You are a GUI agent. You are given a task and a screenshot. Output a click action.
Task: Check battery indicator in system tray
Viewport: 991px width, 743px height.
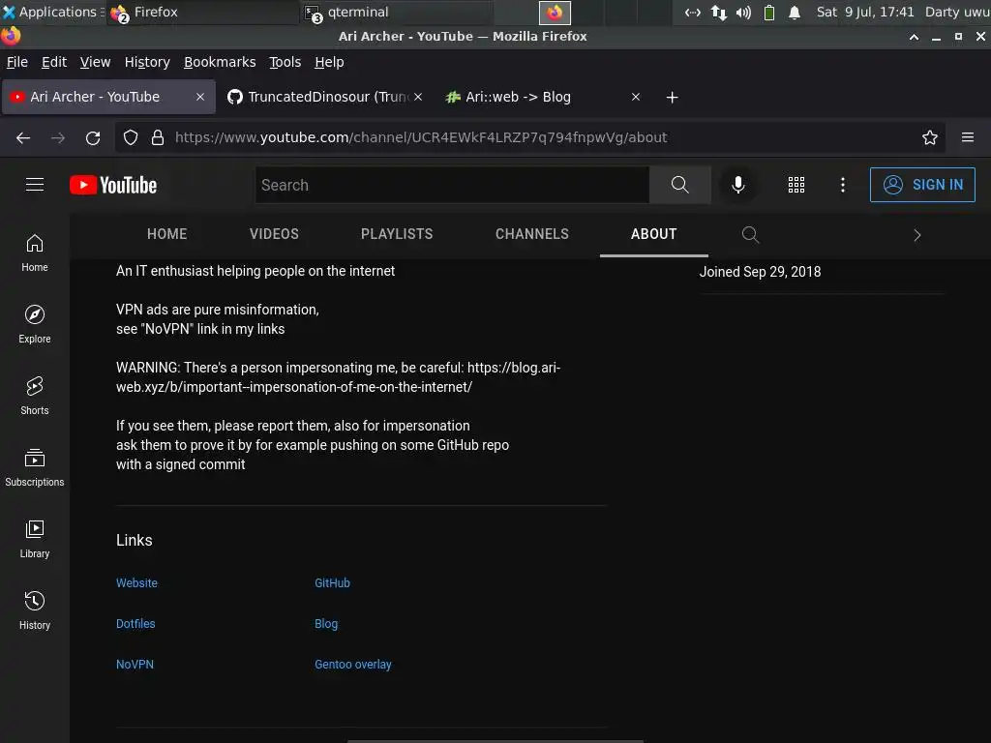[x=769, y=12]
